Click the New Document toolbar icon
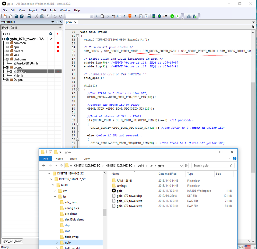This screenshot has height=249, width=257. (x=5, y=16)
